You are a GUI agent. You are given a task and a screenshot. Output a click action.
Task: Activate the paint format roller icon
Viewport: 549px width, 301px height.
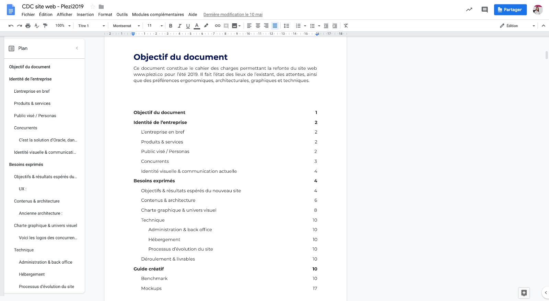[45, 26]
